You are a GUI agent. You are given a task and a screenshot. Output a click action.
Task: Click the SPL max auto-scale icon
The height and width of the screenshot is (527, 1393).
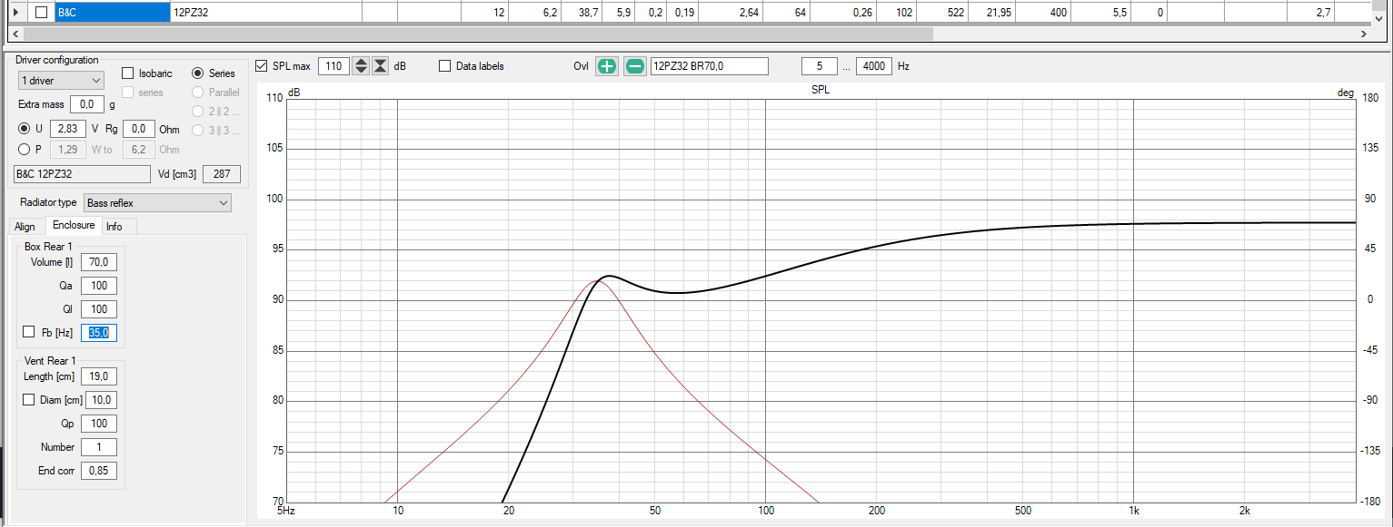pos(381,66)
